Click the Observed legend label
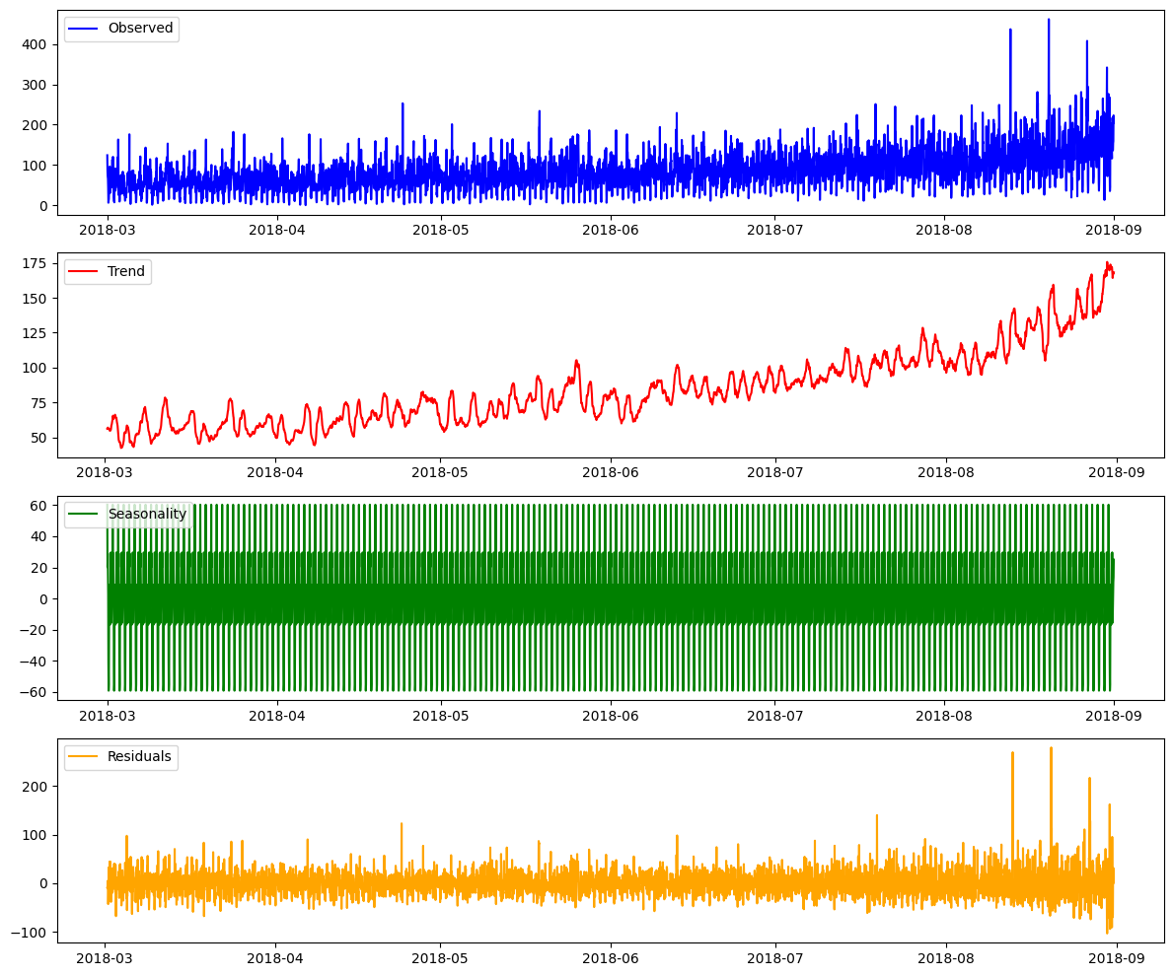 pos(140,28)
